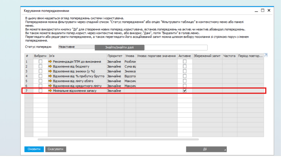The image size is (281, 158).
Task: Sort by the Ім'я column header
Action: point(77,56)
